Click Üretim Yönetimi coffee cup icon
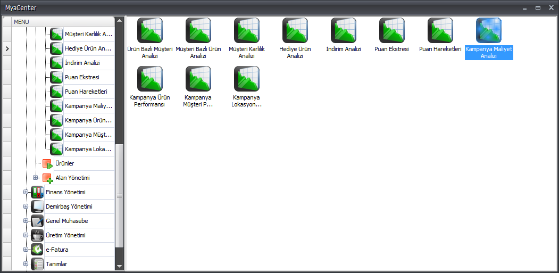Viewport: 559px width, 273px height. [x=37, y=235]
